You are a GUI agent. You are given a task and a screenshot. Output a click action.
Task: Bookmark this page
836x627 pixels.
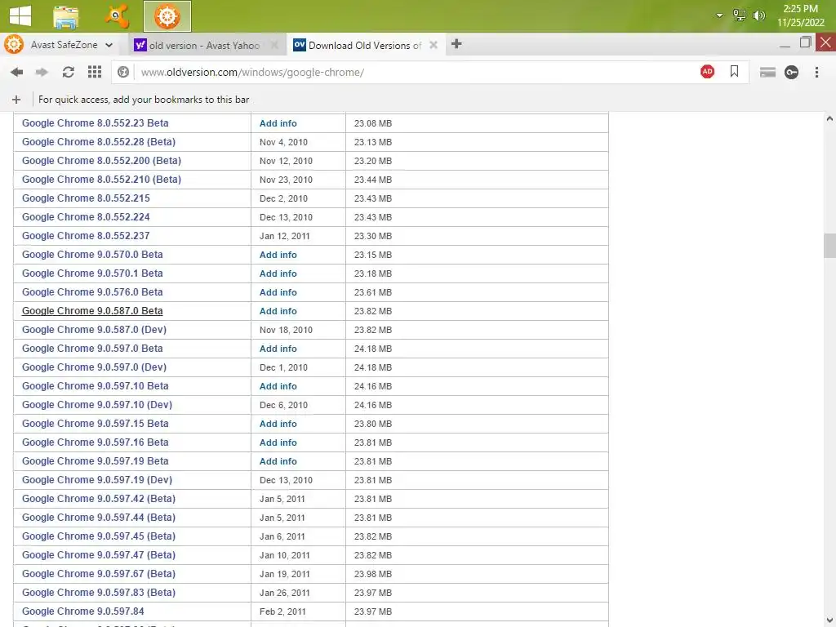click(734, 72)
